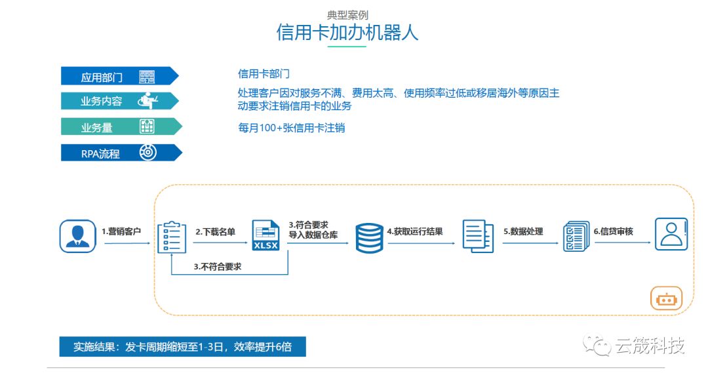Click step label 6.信贷审核

(x=613, y=231)
